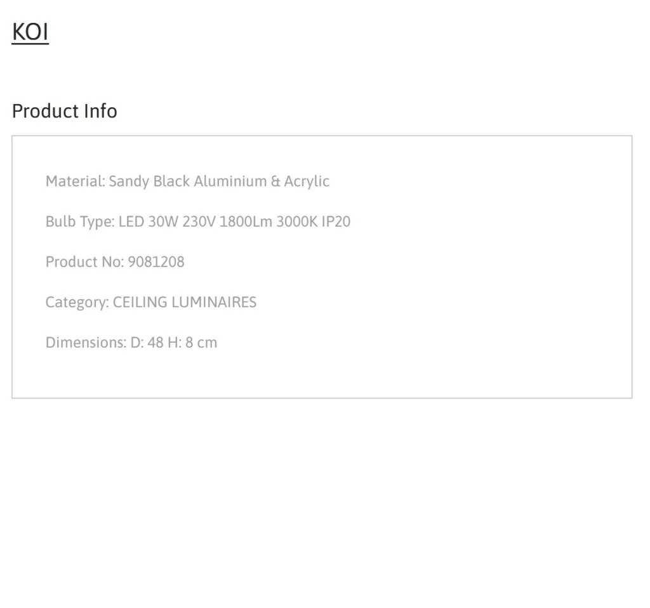Click the Product Info heading
Image resolution: width=650 pixels, height=608 pixels.
click(x=65, y=111)
